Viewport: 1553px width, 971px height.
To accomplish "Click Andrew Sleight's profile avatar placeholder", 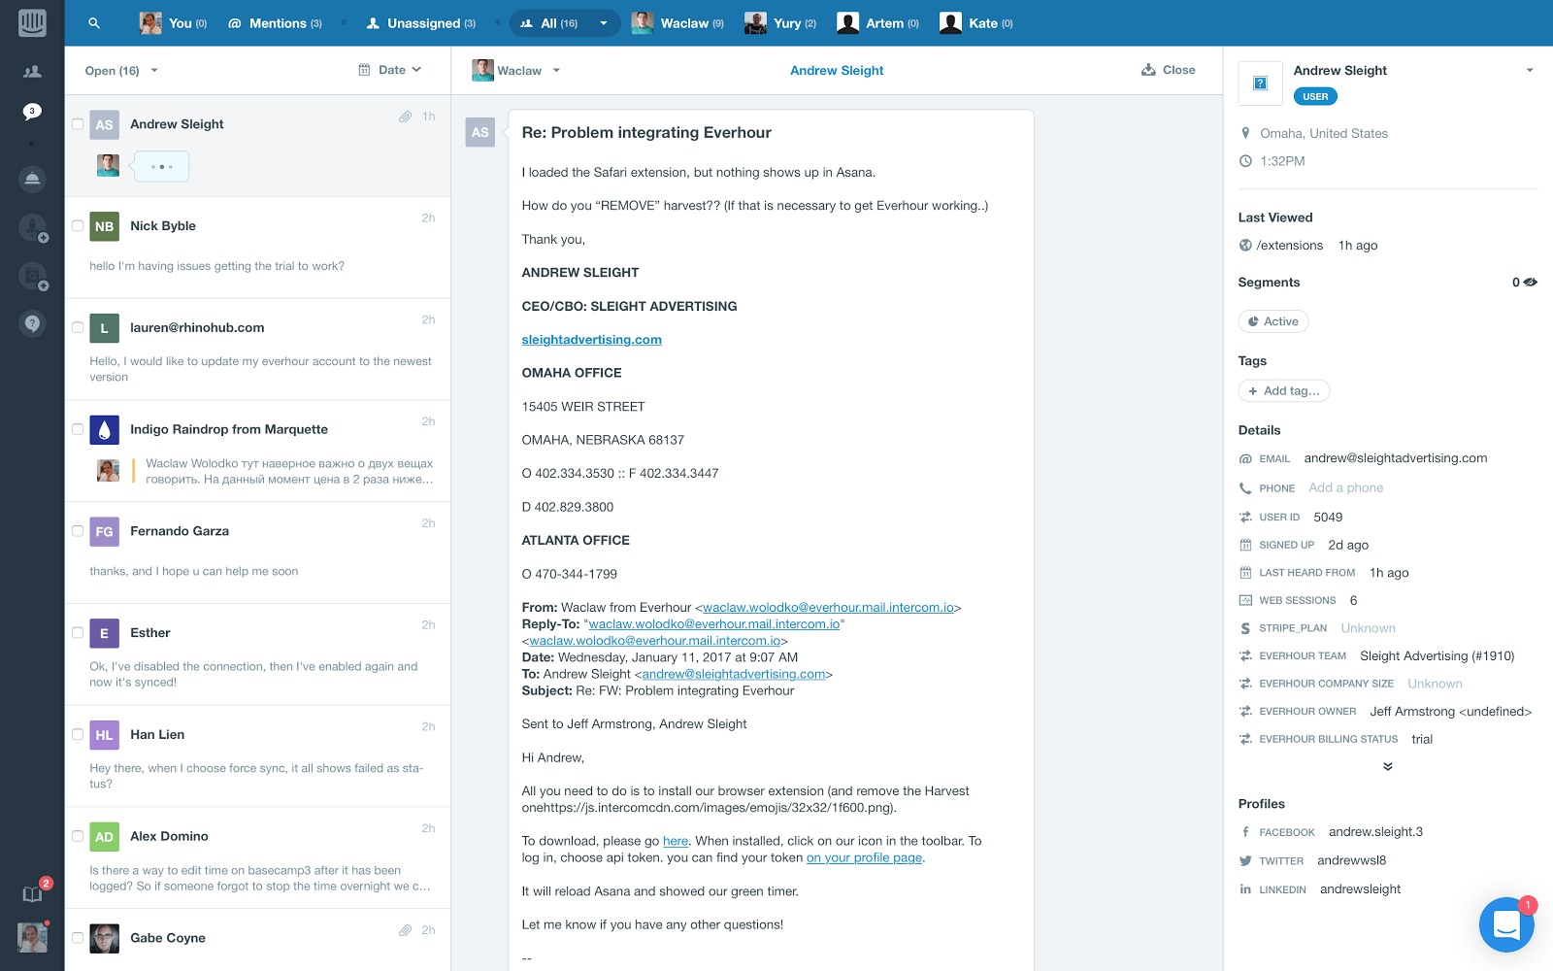I will (x=1261, y=83).
